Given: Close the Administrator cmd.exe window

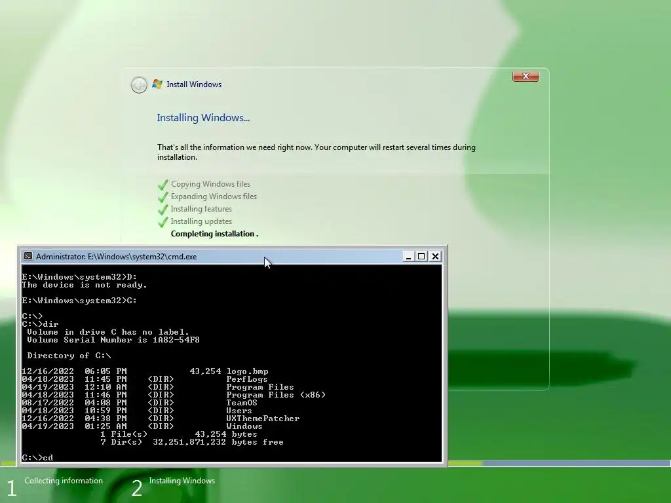Looking at the screenshot, I should coord(435,256).
